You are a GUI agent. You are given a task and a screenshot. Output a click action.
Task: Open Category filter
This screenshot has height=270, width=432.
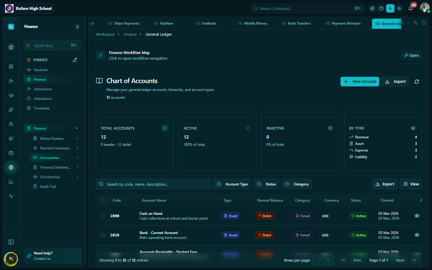[297, 184]
